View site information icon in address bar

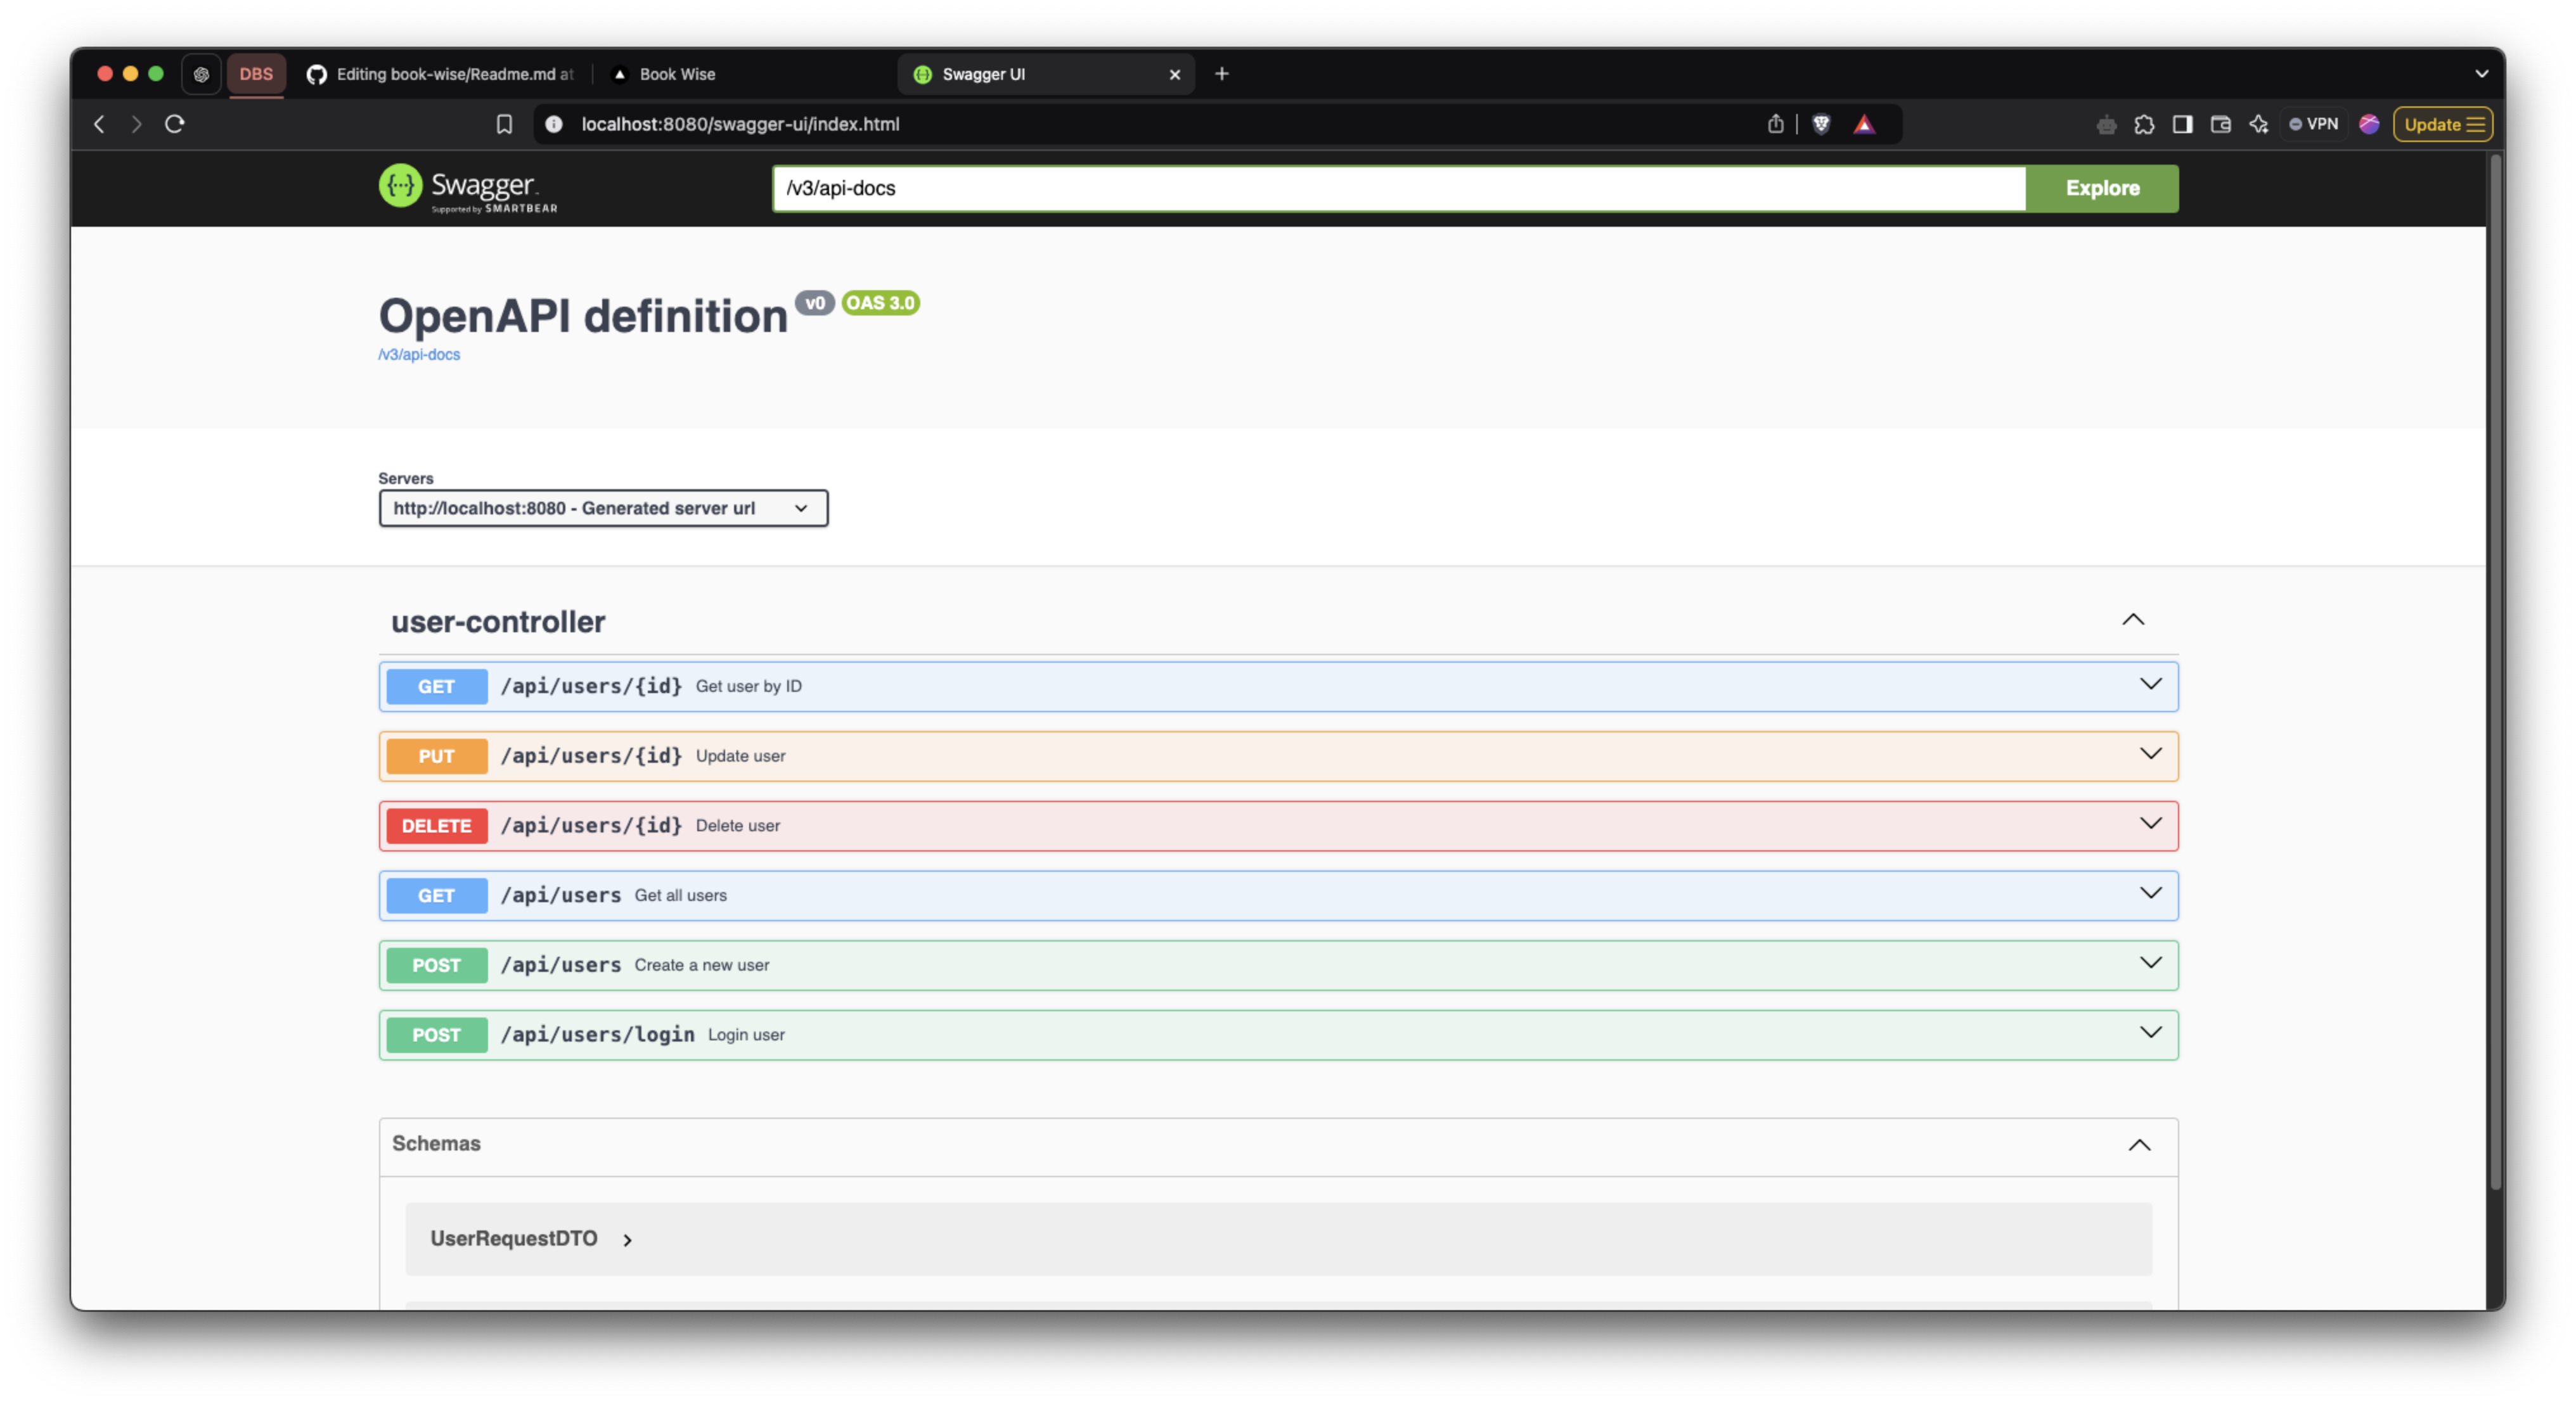(554, 124)
